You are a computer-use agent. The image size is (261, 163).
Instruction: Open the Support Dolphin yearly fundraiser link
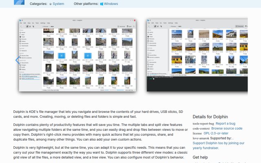coord(219,145)
